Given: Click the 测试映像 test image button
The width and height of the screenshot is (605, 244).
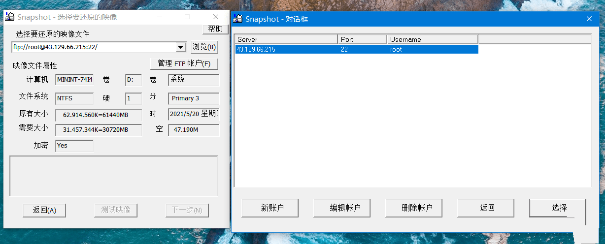Looking at the screenshot, I should click(x=116, y=210).
